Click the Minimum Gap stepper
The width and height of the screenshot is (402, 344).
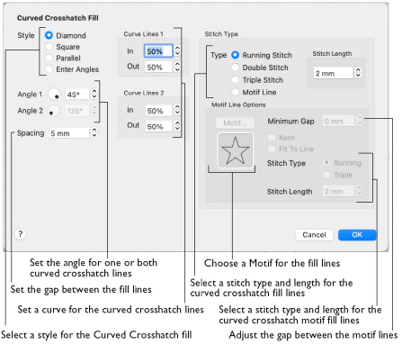click(x=360, y=121)
